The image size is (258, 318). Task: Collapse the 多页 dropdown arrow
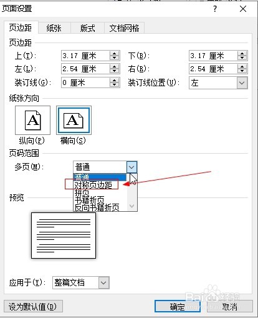coord(131,167)
